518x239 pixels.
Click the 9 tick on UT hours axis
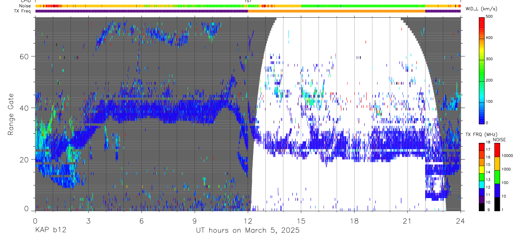pyautogui.click(x=194, y=220)
